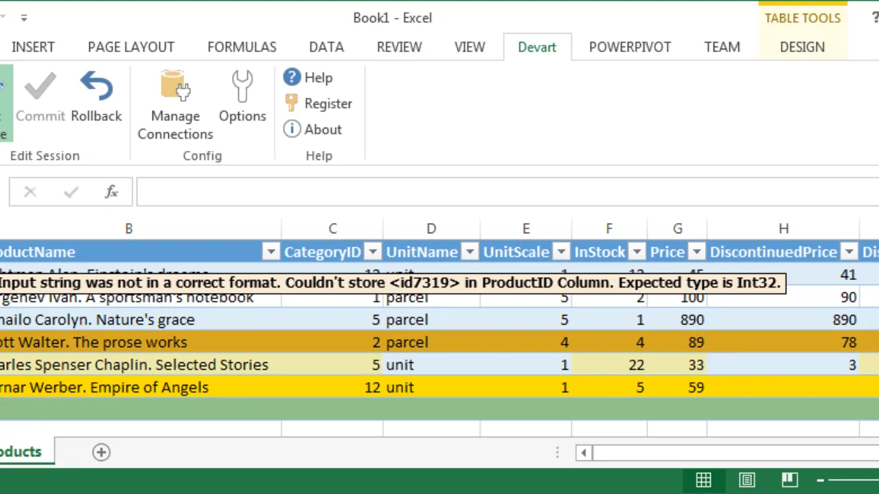The image size is (879, 494).
Task: Open Devart Options wrench
Action: point(242,97)
